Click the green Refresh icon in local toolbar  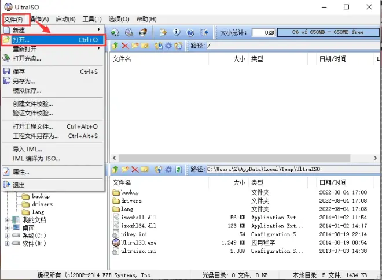179,169
